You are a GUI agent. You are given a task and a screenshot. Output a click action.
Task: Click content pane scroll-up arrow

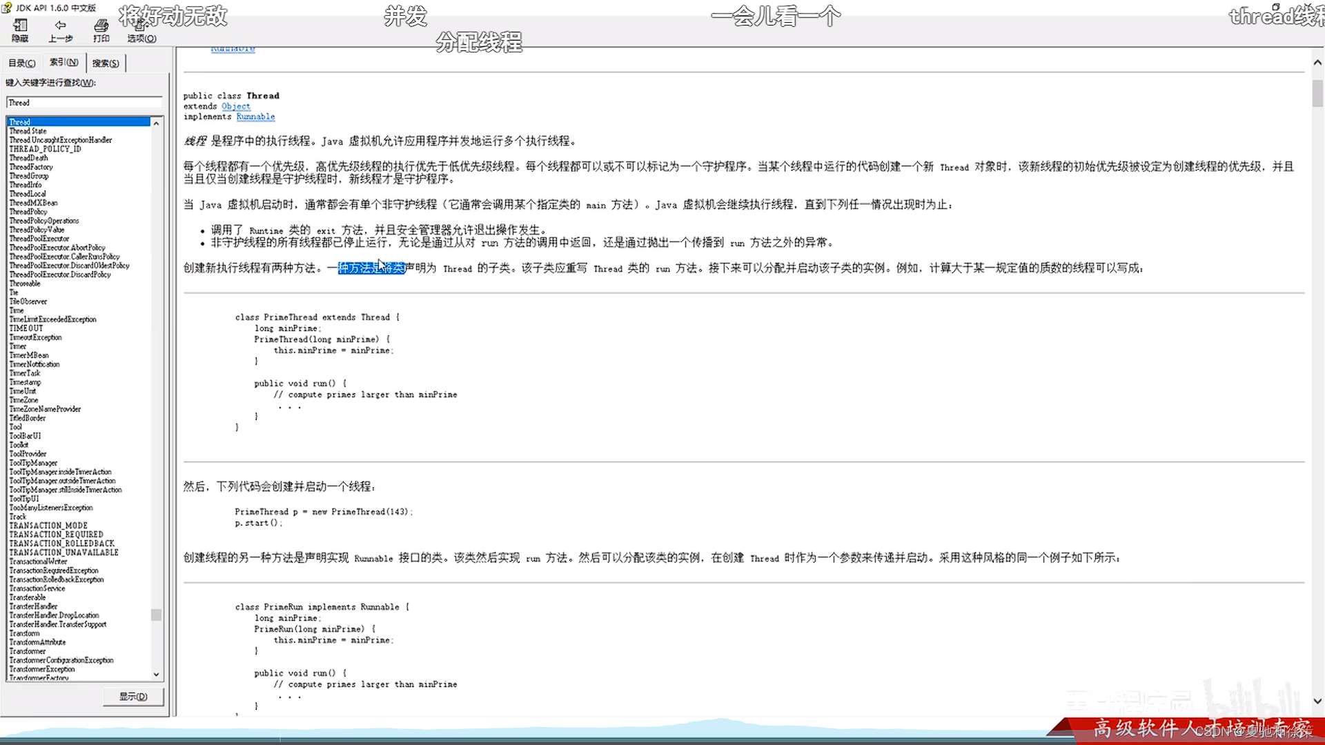coord(1317,63)
